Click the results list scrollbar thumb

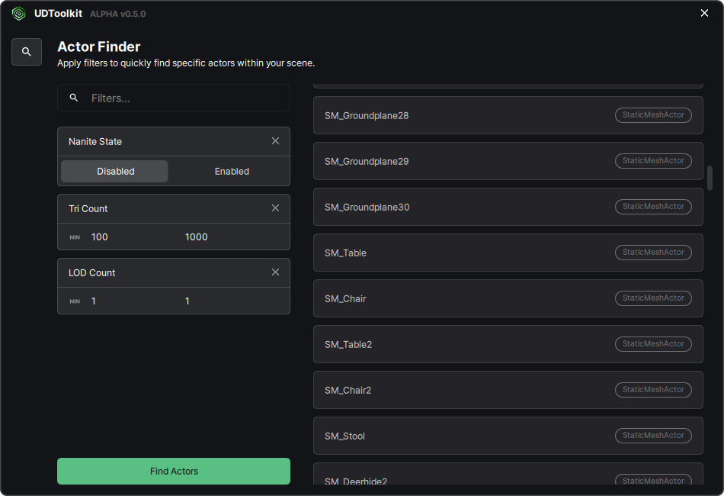tap(710, 178)
